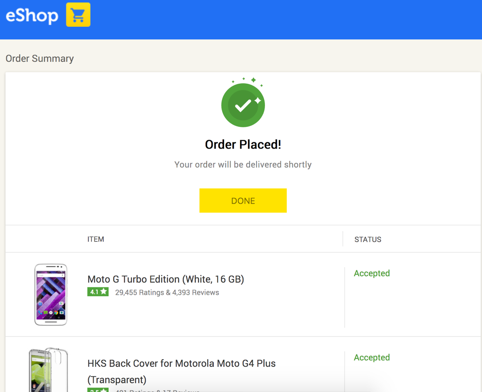Click the Order Placed! heading
This screenshot has height=392, width=482.
coord(243,145)
